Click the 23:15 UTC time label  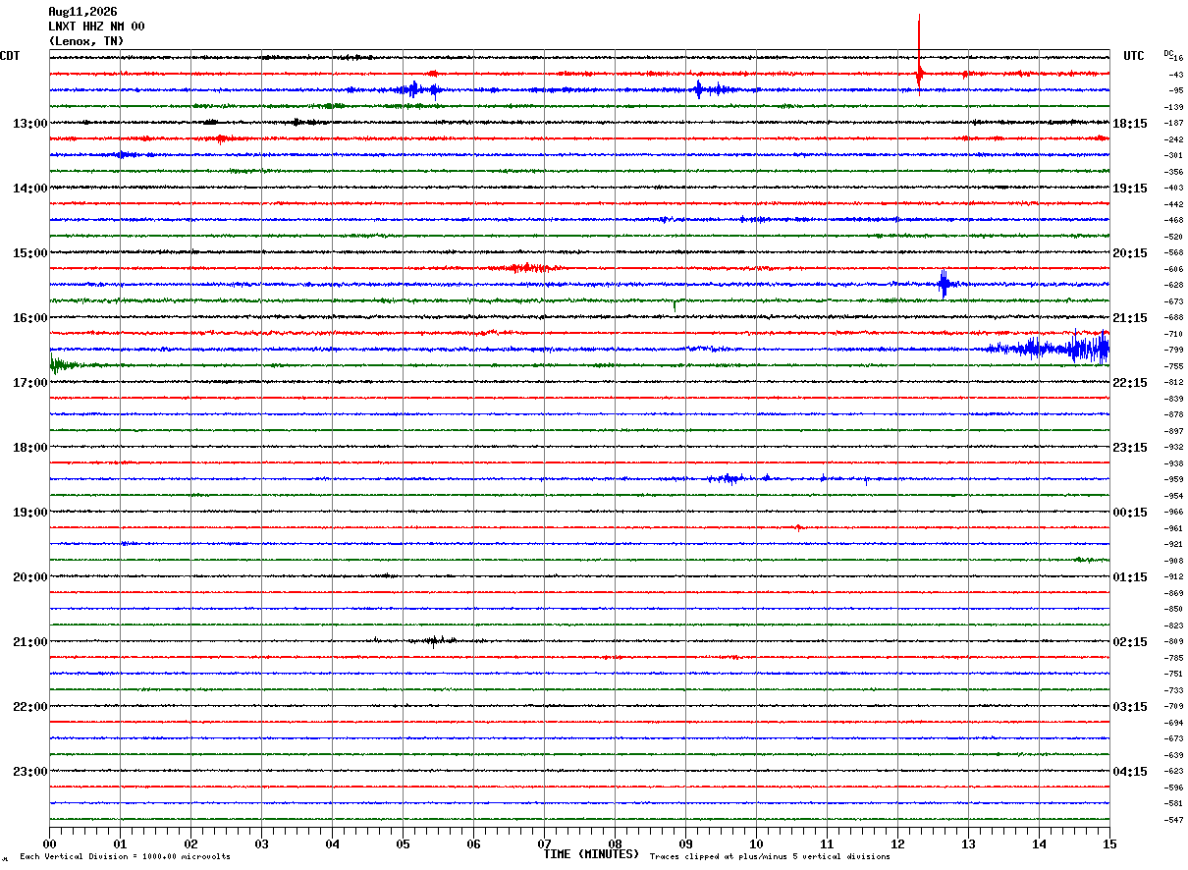coord(1130,448)
